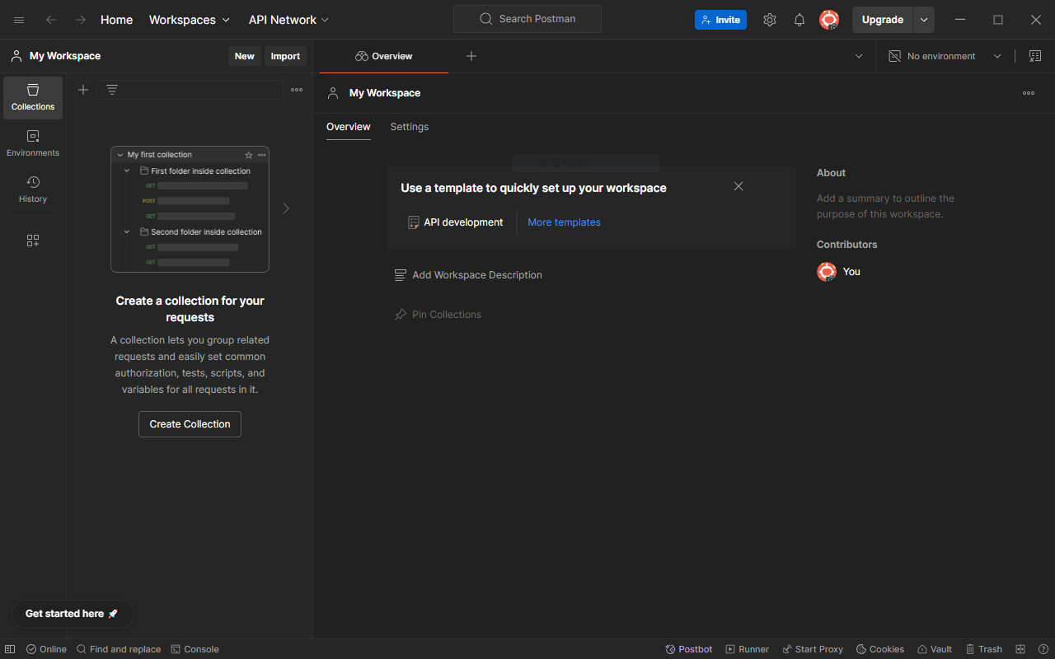Screen dimensions: 1055x659
Task: Start Proxy from the status bar
Action: click(x=813, y=649)
